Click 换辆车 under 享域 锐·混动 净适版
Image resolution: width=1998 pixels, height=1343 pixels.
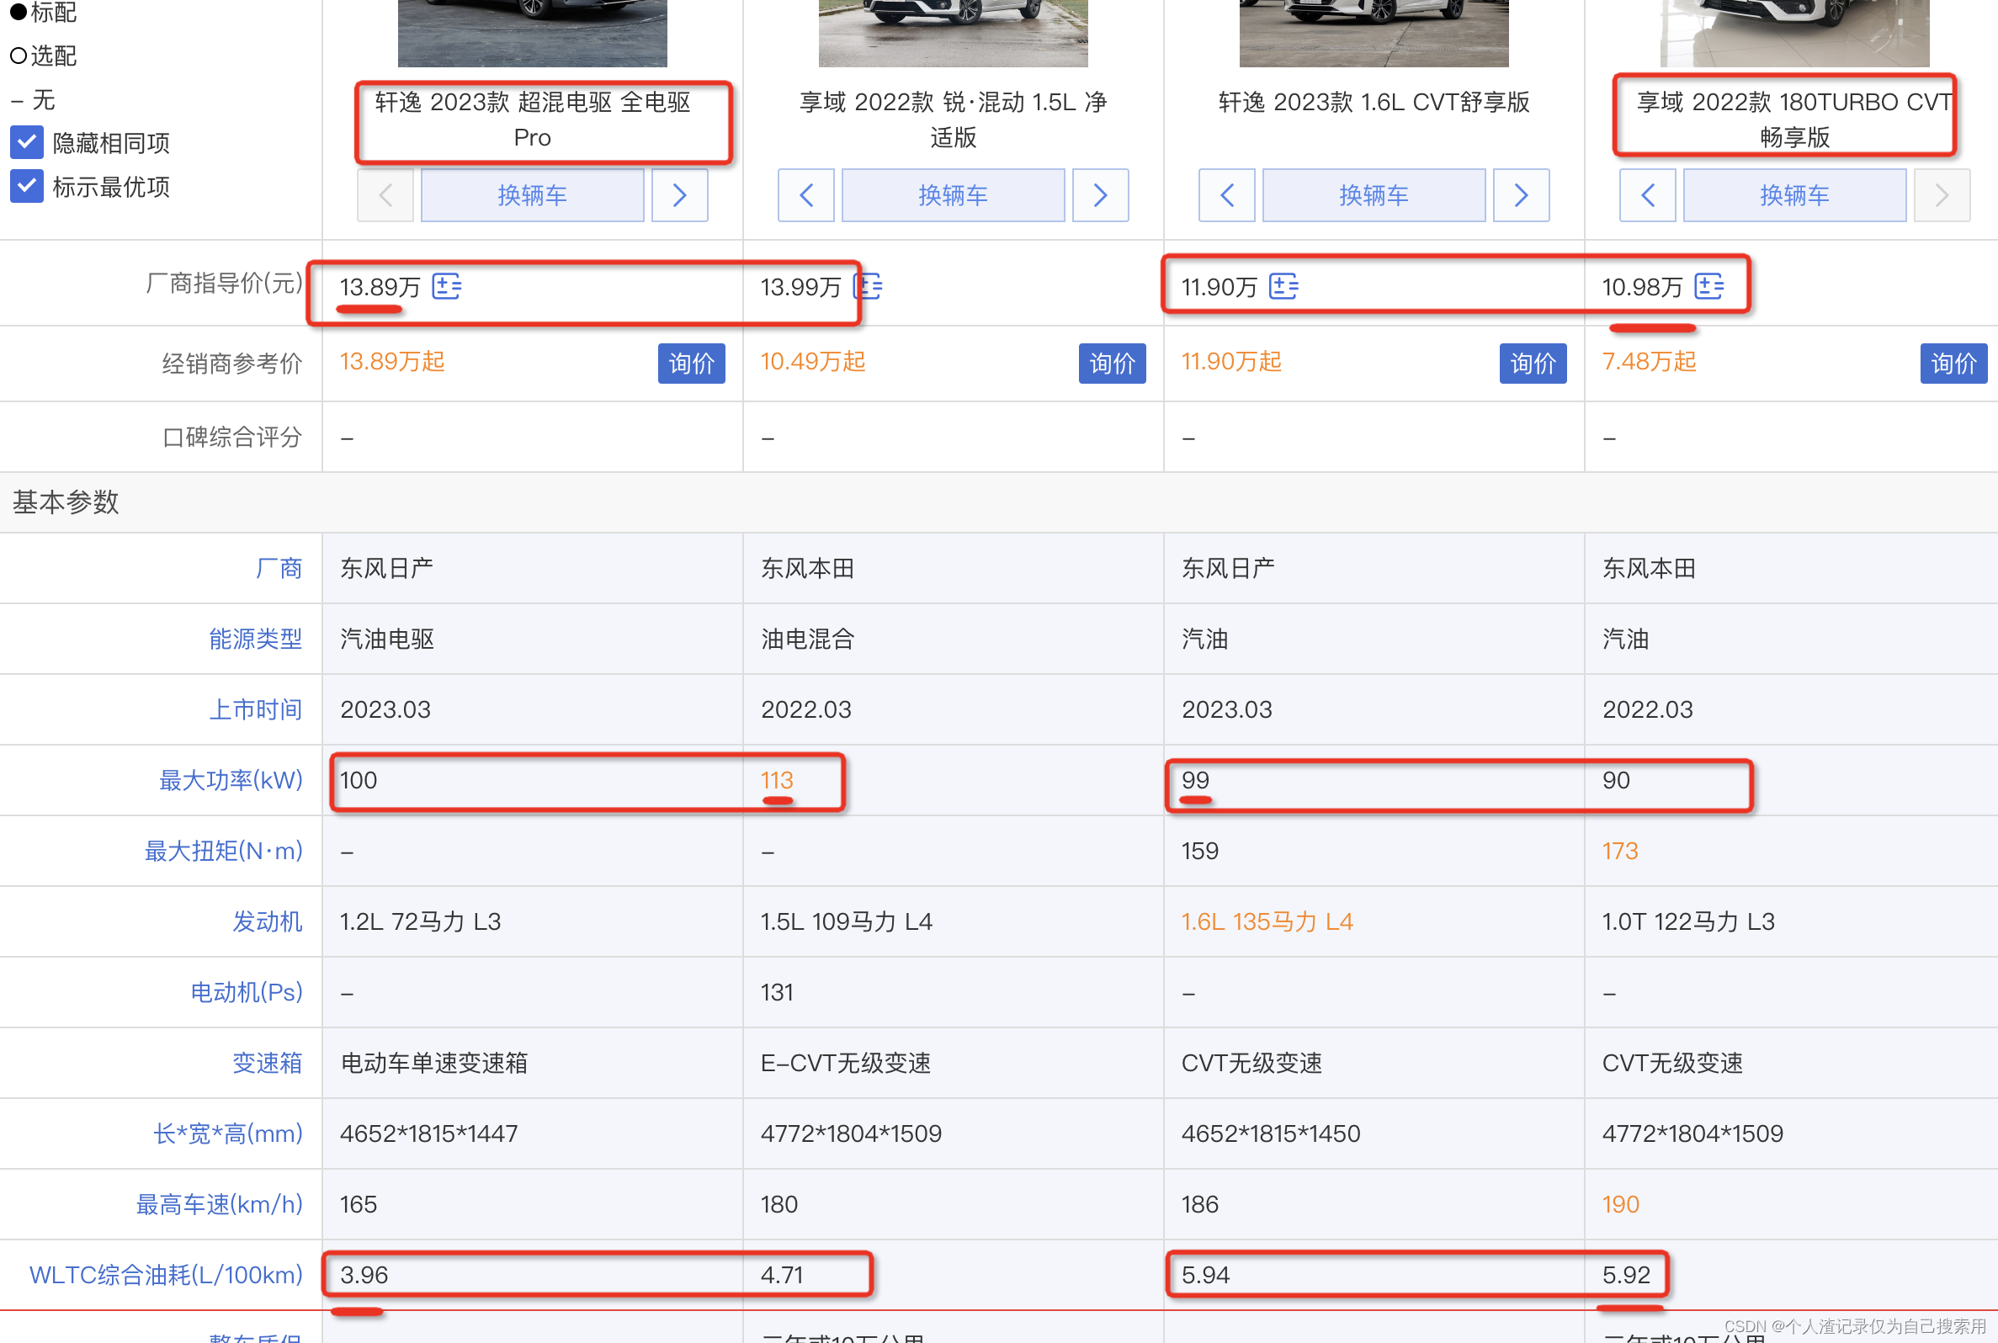tap(953, 195)
